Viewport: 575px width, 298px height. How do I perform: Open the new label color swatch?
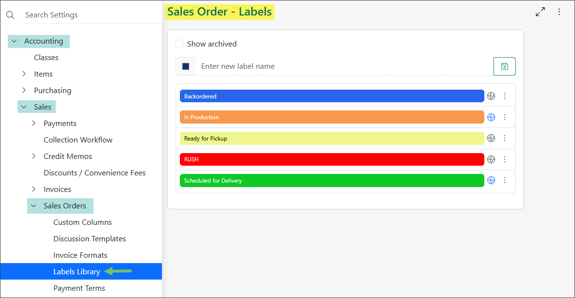point(186,66)
